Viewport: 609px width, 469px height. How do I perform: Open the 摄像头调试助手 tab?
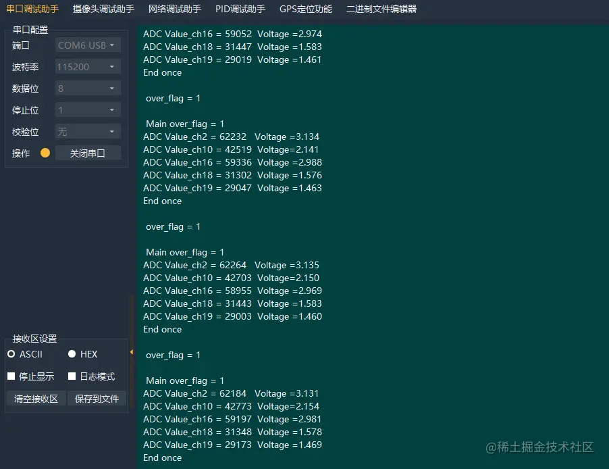pos(103,9)
